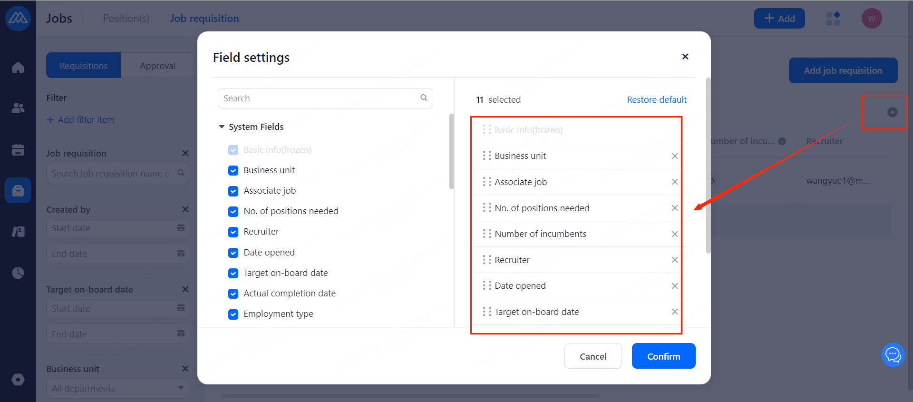Click the field settings gear icon

892,112
